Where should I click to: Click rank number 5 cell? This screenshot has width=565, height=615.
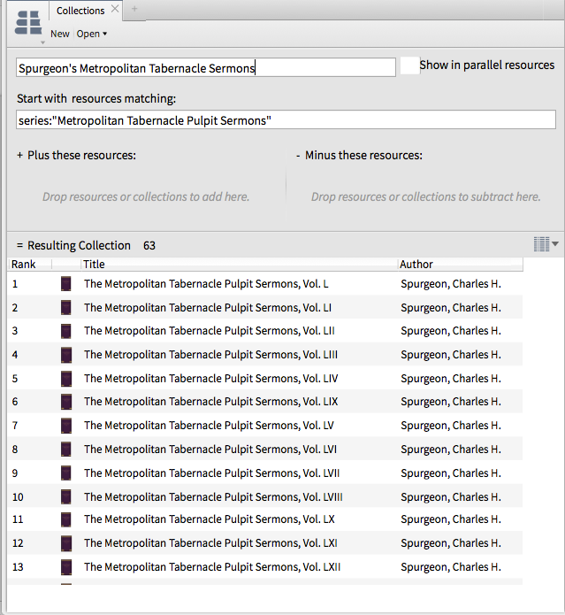(x=15, y=379)
